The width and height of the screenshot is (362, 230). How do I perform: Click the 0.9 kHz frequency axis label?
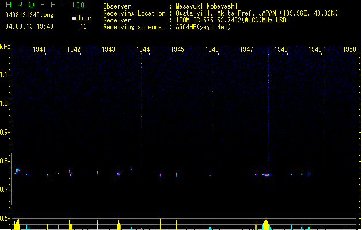5,132
